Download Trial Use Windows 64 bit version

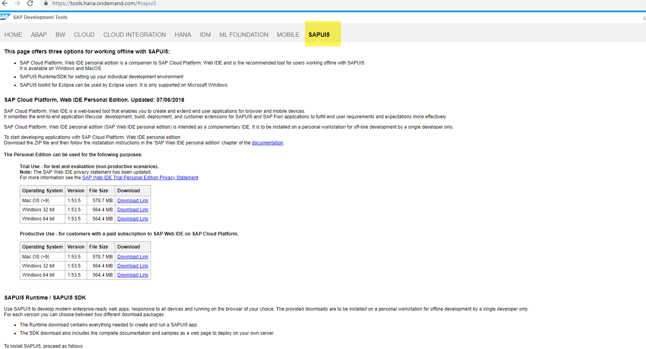(133, 219)
